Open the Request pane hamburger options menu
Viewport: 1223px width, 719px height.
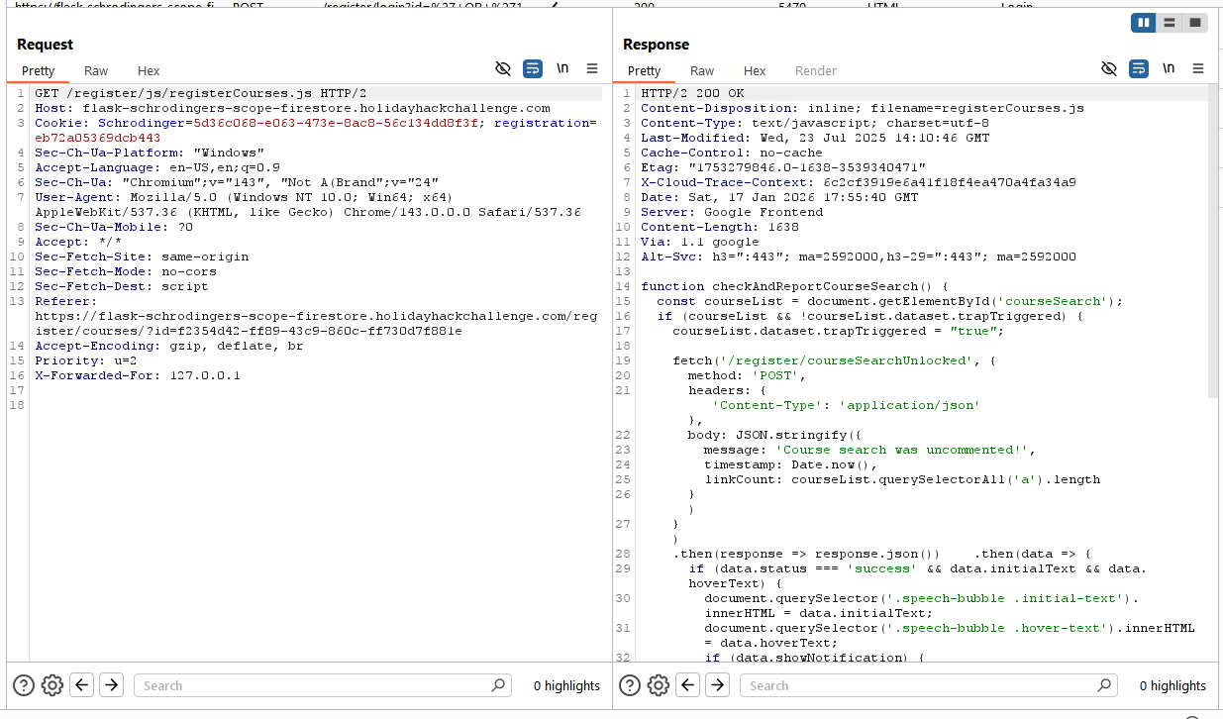592,68
